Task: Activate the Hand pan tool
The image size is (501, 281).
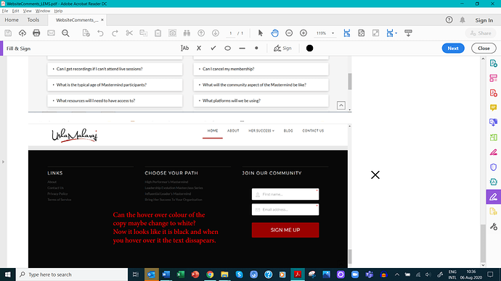Action: [274, 33]
